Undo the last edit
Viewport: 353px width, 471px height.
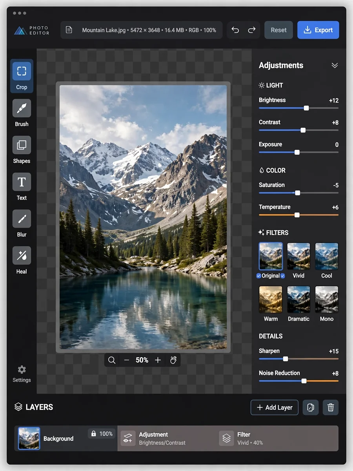pyautogui.click(x=235, y=30)
